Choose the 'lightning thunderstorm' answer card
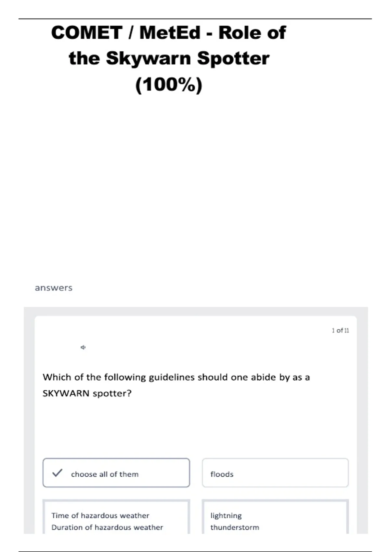Screen dimensions: 390x552 (x=275, y=517)
